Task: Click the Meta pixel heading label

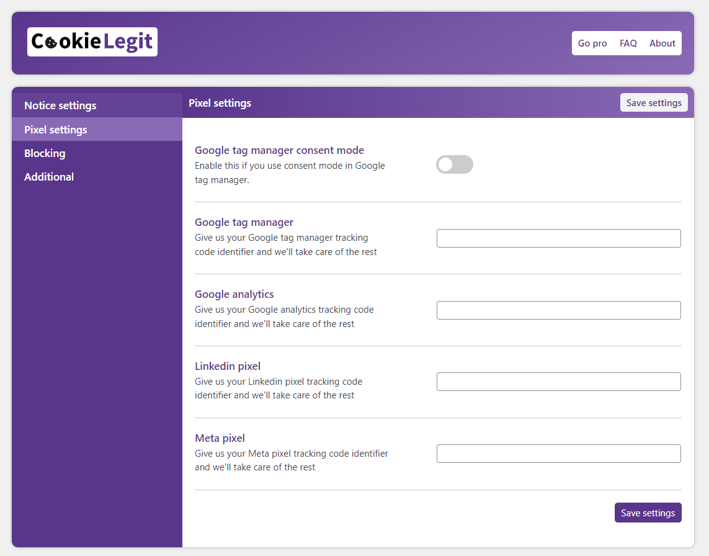Action: click(x=220, y=438)
